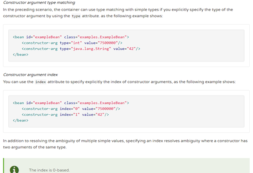Click the inline 'type' code word
Image resolution: width=253 pixels, height=173 pixels.
76,16
